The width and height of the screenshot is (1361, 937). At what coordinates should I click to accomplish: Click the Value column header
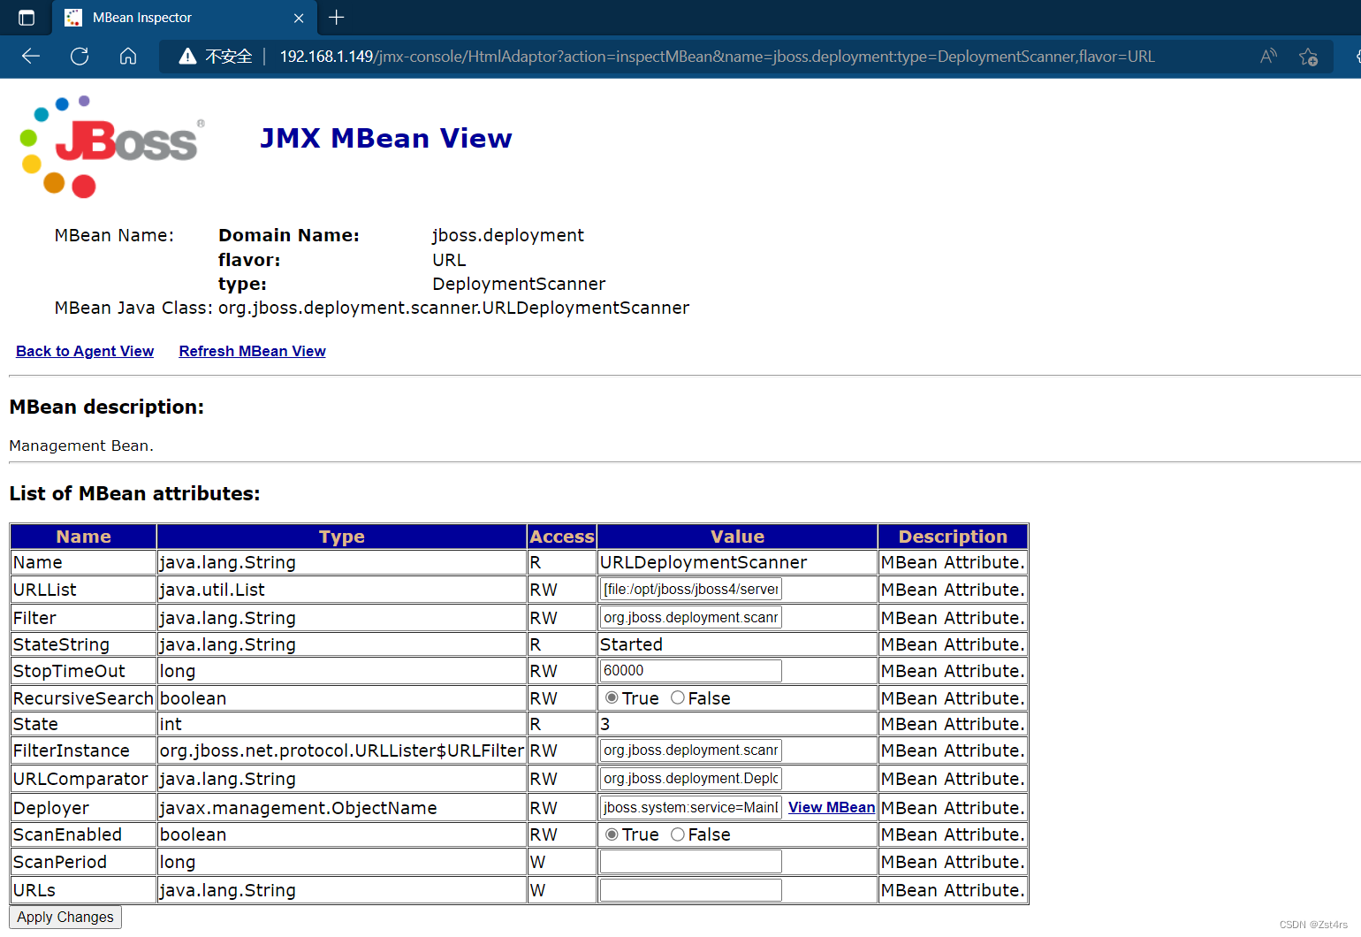click(738, 537)
